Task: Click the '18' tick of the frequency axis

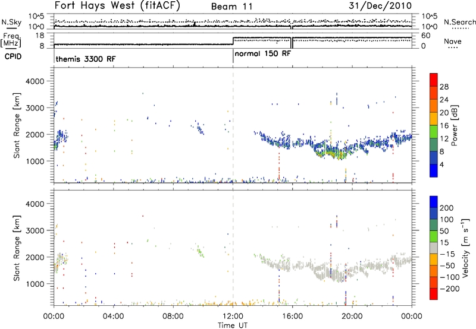Action: pos(40,36)
